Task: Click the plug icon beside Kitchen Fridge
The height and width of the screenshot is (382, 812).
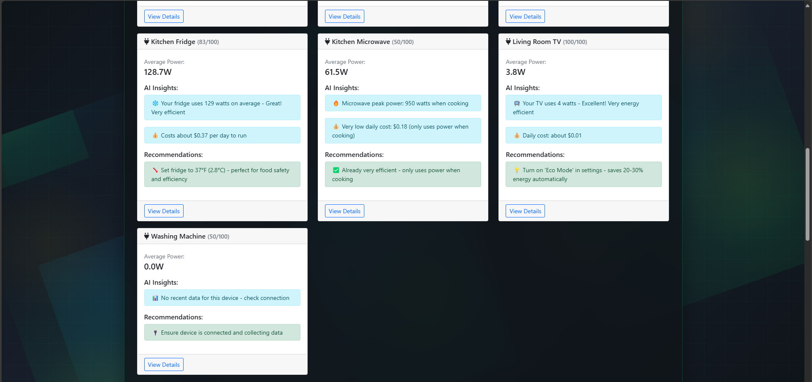Action: [146, 41]
